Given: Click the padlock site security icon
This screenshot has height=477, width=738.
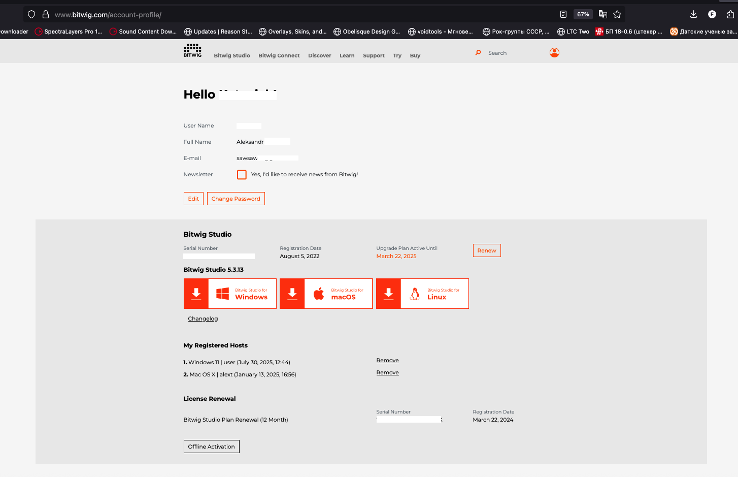Looking at the screenshot, I should click(46, 15).
